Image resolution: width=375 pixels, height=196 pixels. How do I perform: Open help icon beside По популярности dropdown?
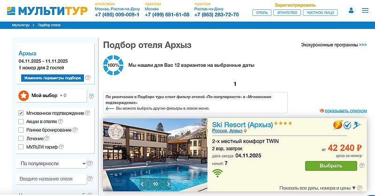[x=90, y=163]
